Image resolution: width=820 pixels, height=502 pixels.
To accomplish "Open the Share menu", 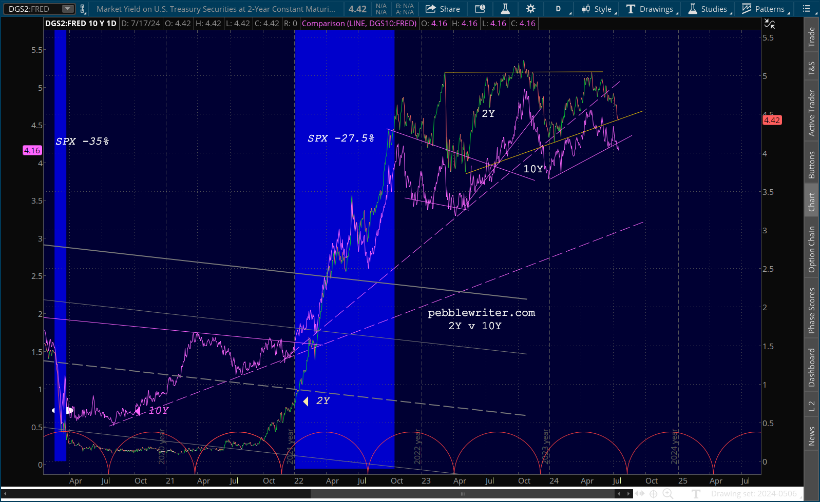I will [443, 9].
